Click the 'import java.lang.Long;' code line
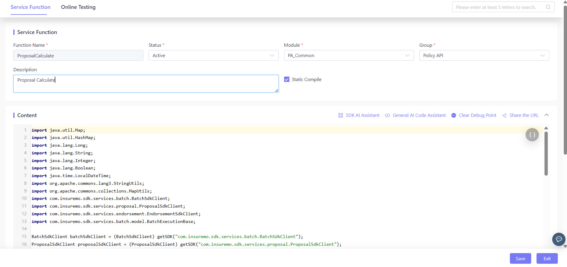The height and width of the screenshot is (267, 567). (x=60, y=145)
